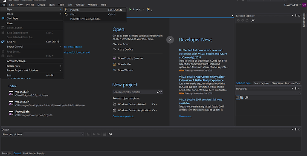Expand the Properties object selector dropdown
The image size is (307, 156).
(x=268, y=93)
